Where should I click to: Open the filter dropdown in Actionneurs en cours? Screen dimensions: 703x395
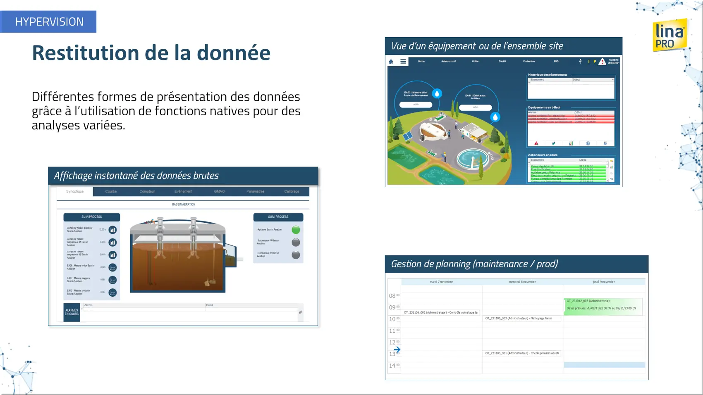(x=529, y=163)
